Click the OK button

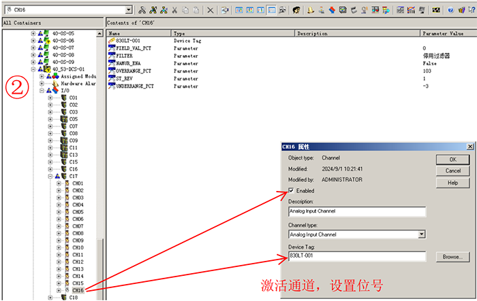tap(453, 159)
